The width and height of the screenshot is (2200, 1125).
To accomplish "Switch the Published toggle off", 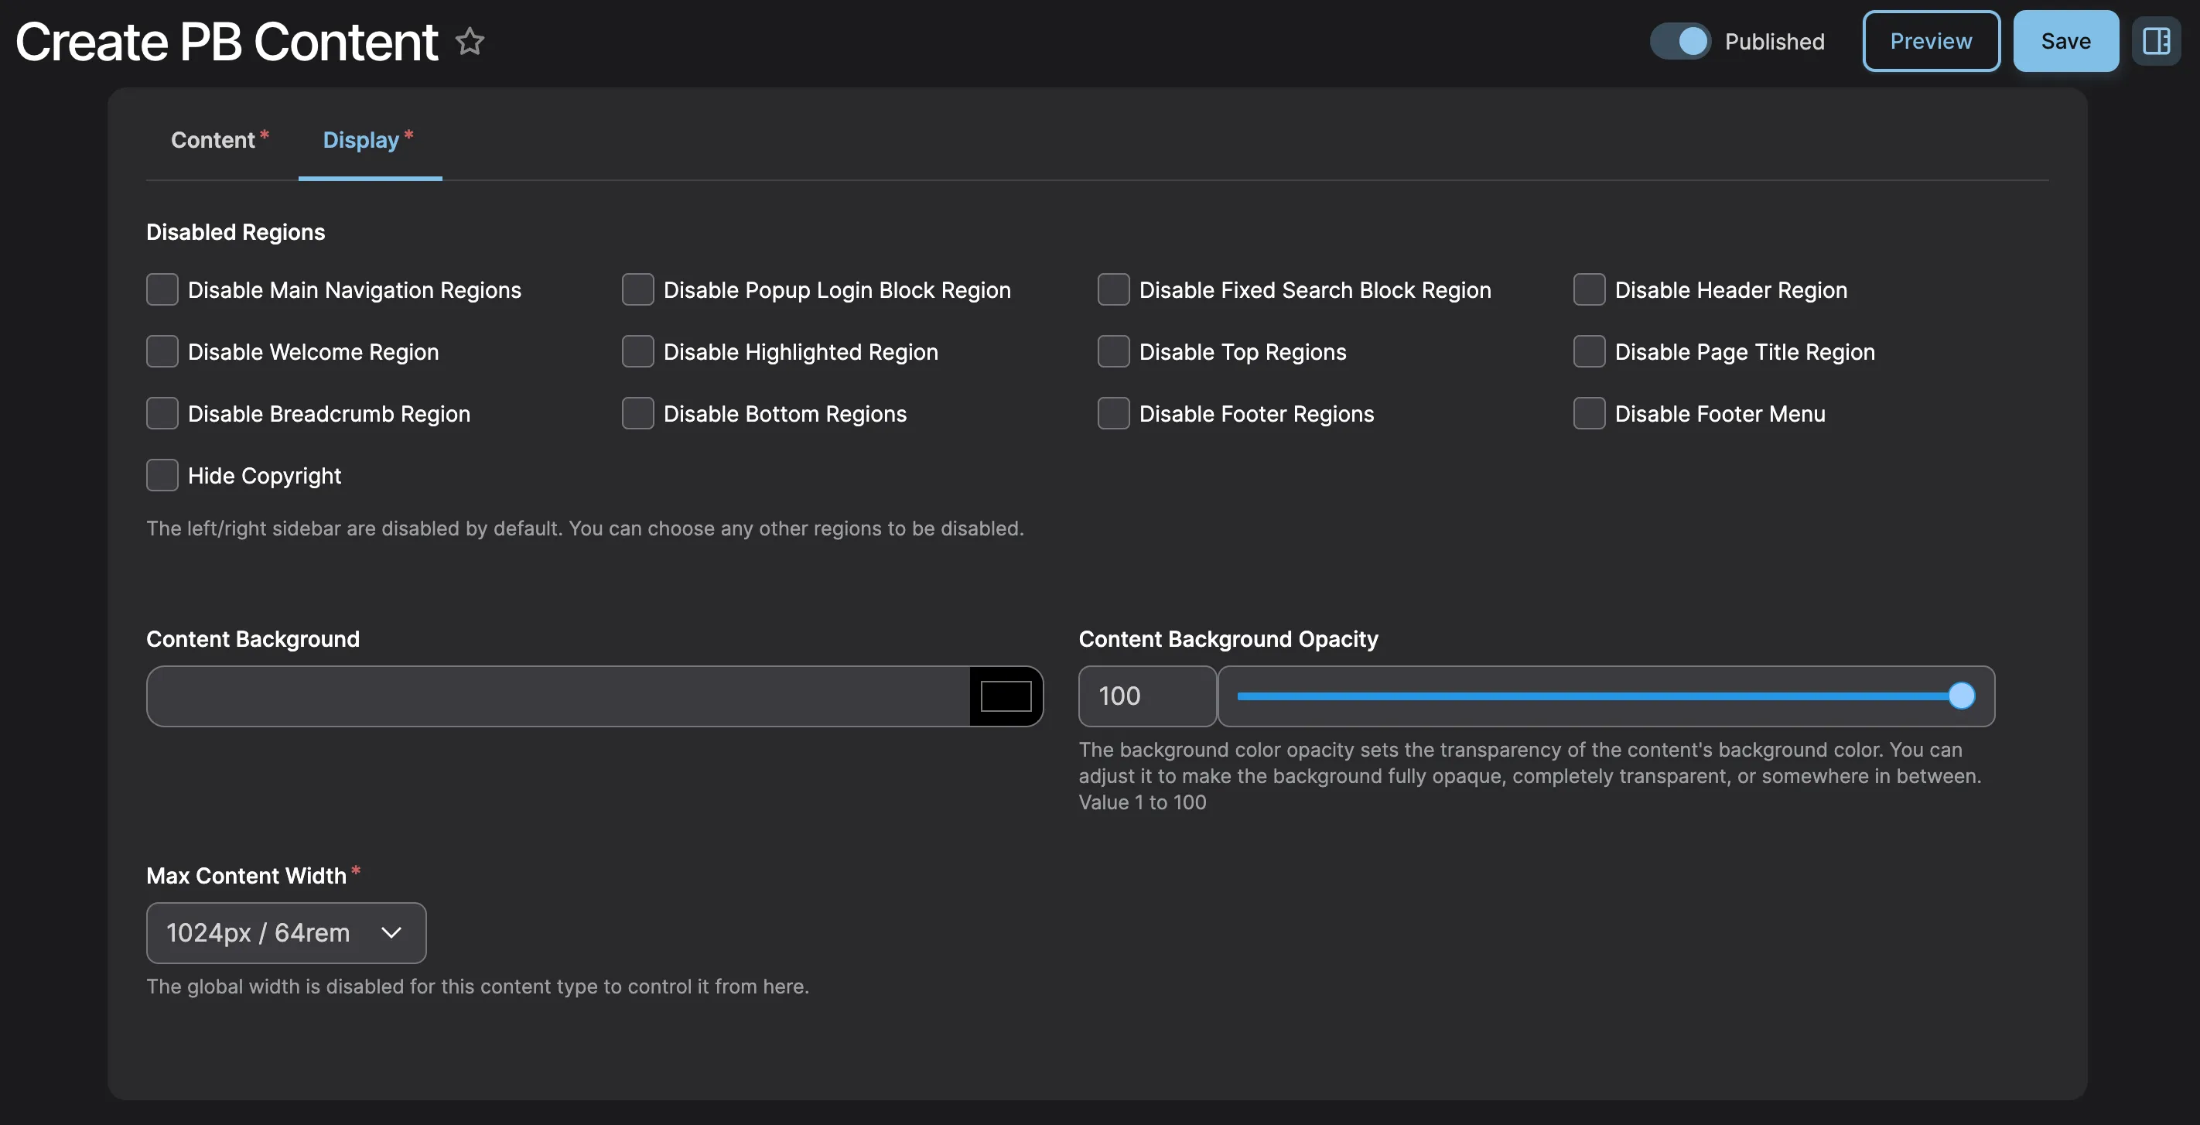I will click(x=1680, y=41).
